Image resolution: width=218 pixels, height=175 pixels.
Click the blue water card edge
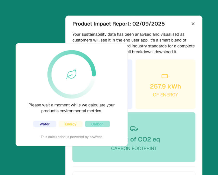coord(130,84)
